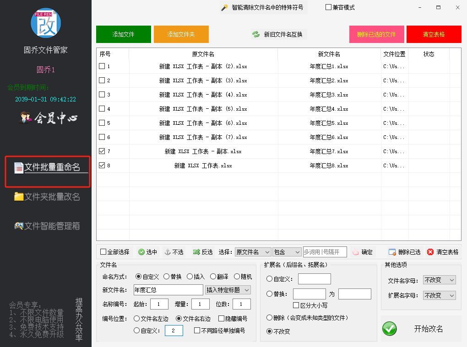The image size is (467, 347).
Task: Click the big green checkmark start icon
Action: 389,329
